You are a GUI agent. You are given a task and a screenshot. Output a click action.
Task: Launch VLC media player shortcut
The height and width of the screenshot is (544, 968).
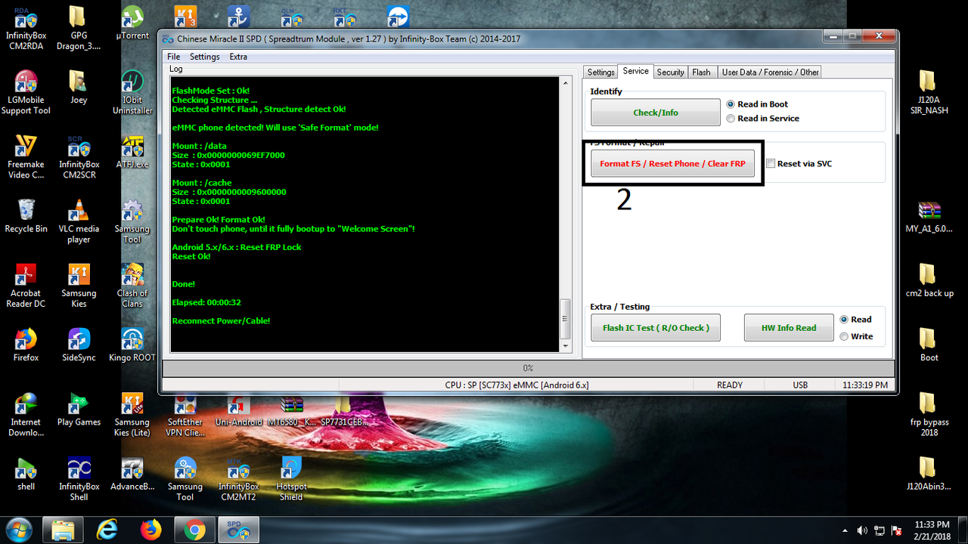(79, 221)
